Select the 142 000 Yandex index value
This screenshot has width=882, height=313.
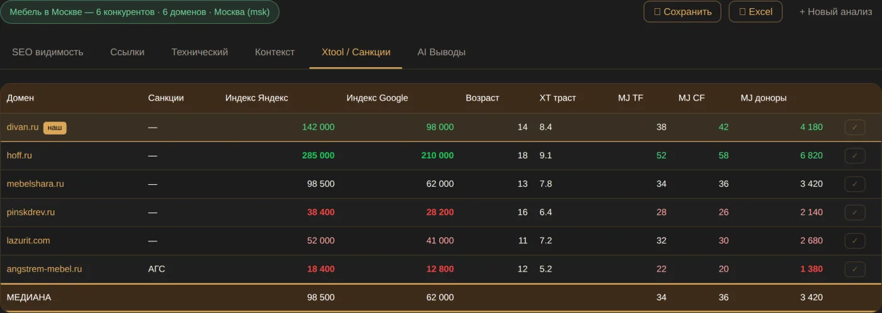(318, 127)
